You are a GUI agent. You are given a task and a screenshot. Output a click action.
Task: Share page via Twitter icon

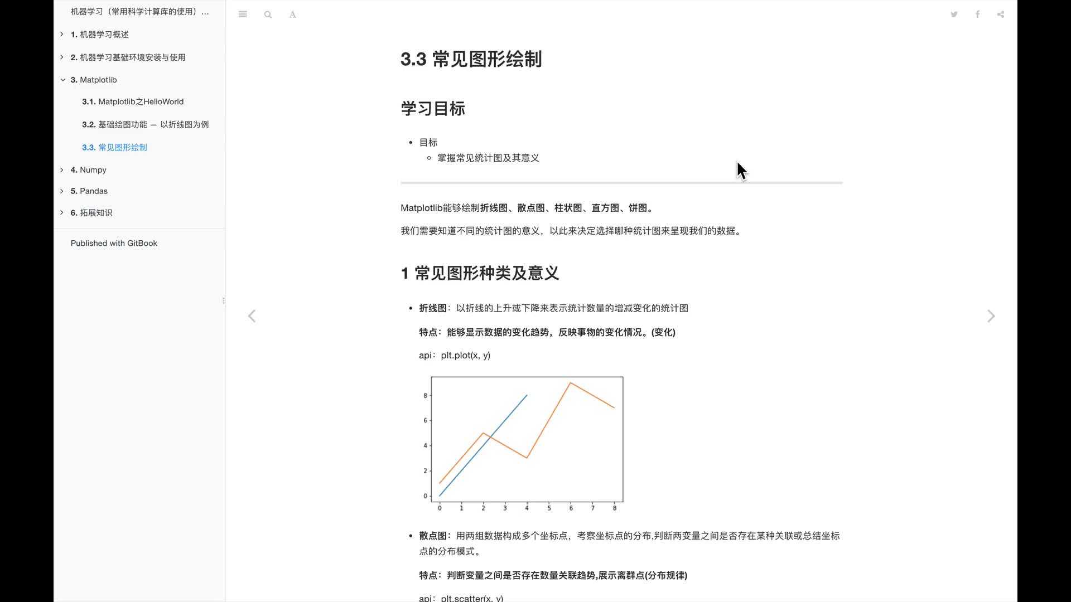click(x=954, y=14)
